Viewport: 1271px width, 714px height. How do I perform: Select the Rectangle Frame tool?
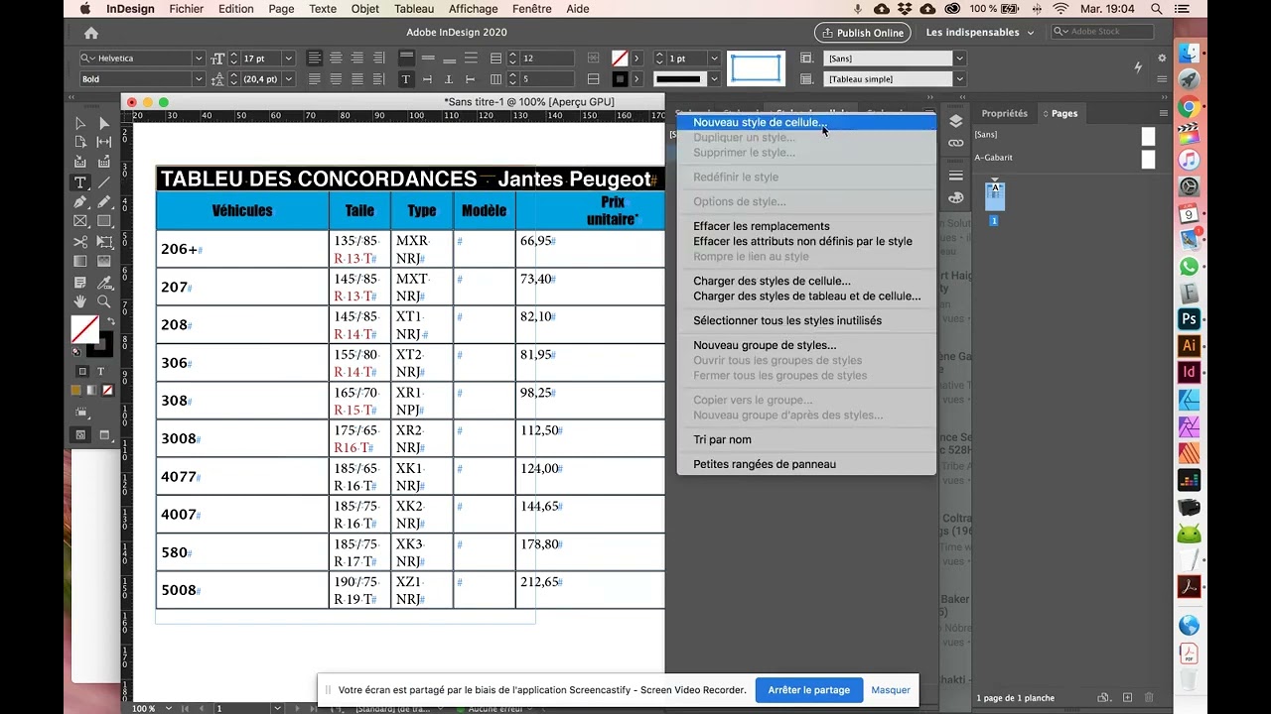click(x=80, y=222)
